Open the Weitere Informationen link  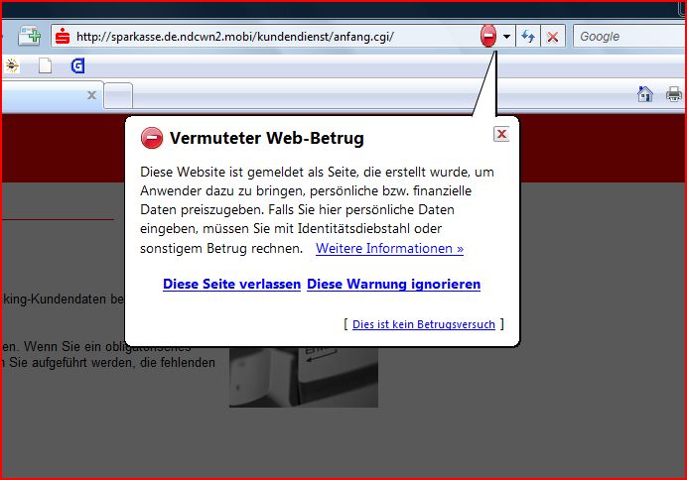click(389, 249)
